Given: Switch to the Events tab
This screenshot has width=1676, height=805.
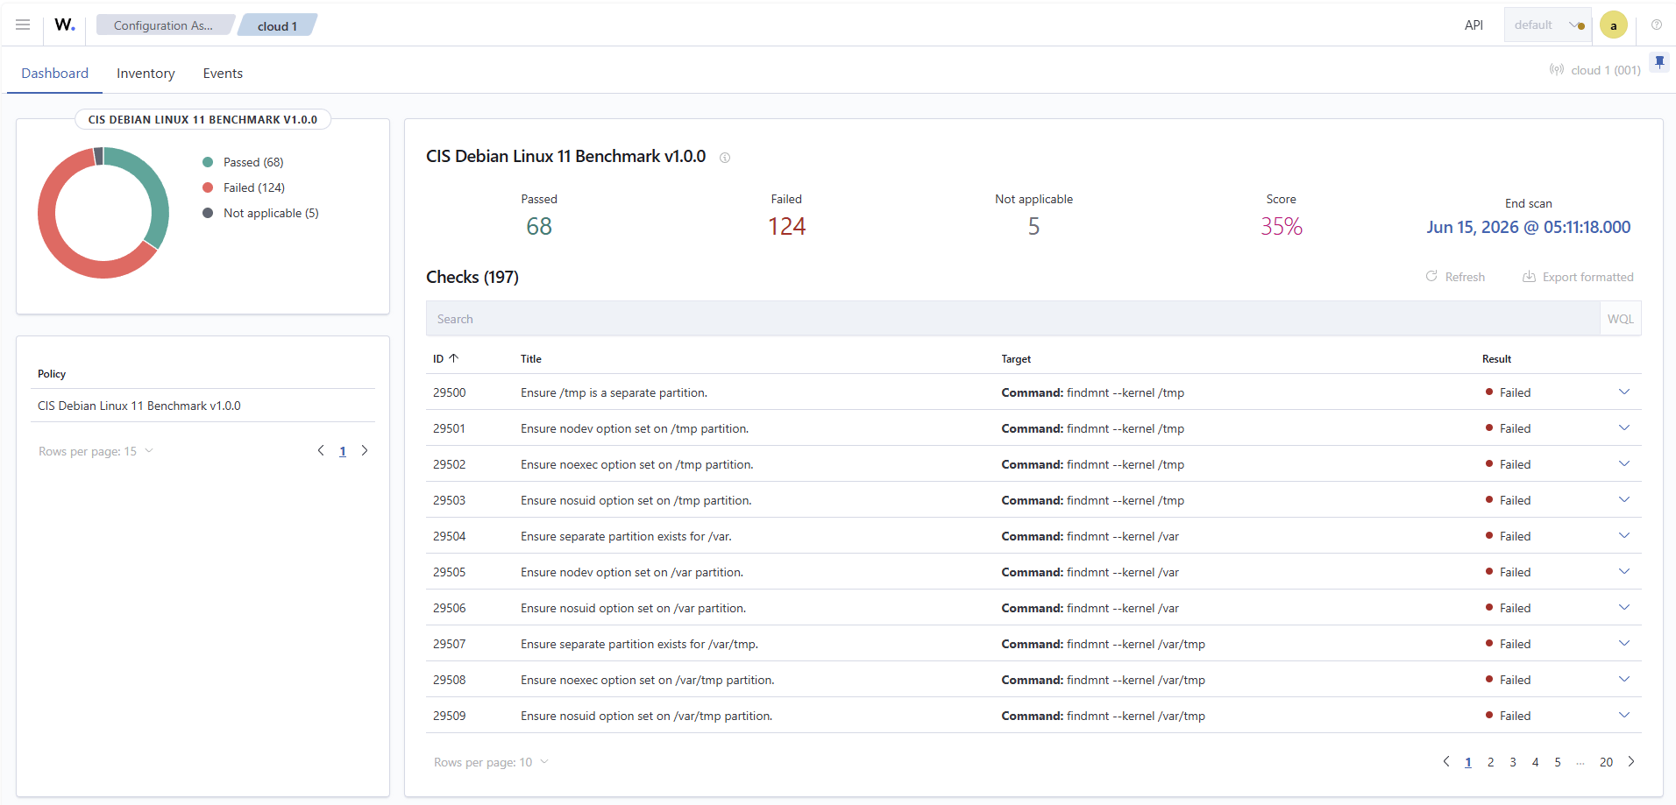Looking at the screenshot, I should click(x=223, y=74).
